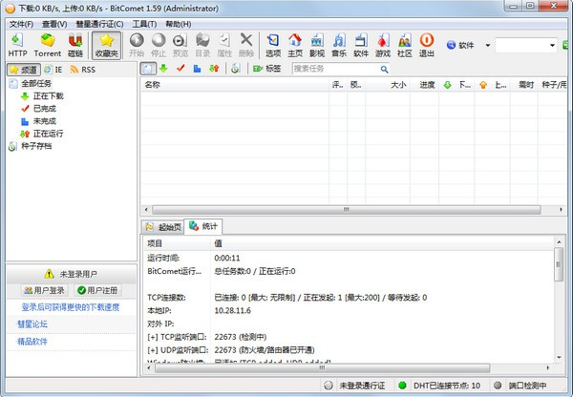The width and height of the screenshot is (573, 397).
Task: Sort tasks by the 名称 column header
Action: pos(235,85)
